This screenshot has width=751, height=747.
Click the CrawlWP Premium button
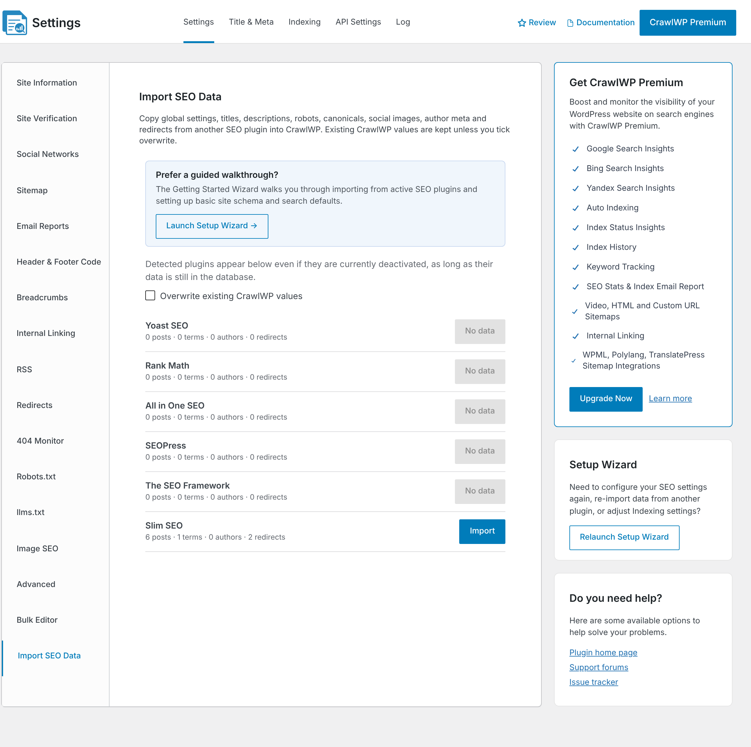click(x=687, y=22)
